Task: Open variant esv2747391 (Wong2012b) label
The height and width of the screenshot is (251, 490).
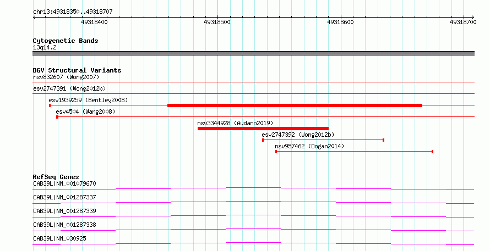Action: 69,88
